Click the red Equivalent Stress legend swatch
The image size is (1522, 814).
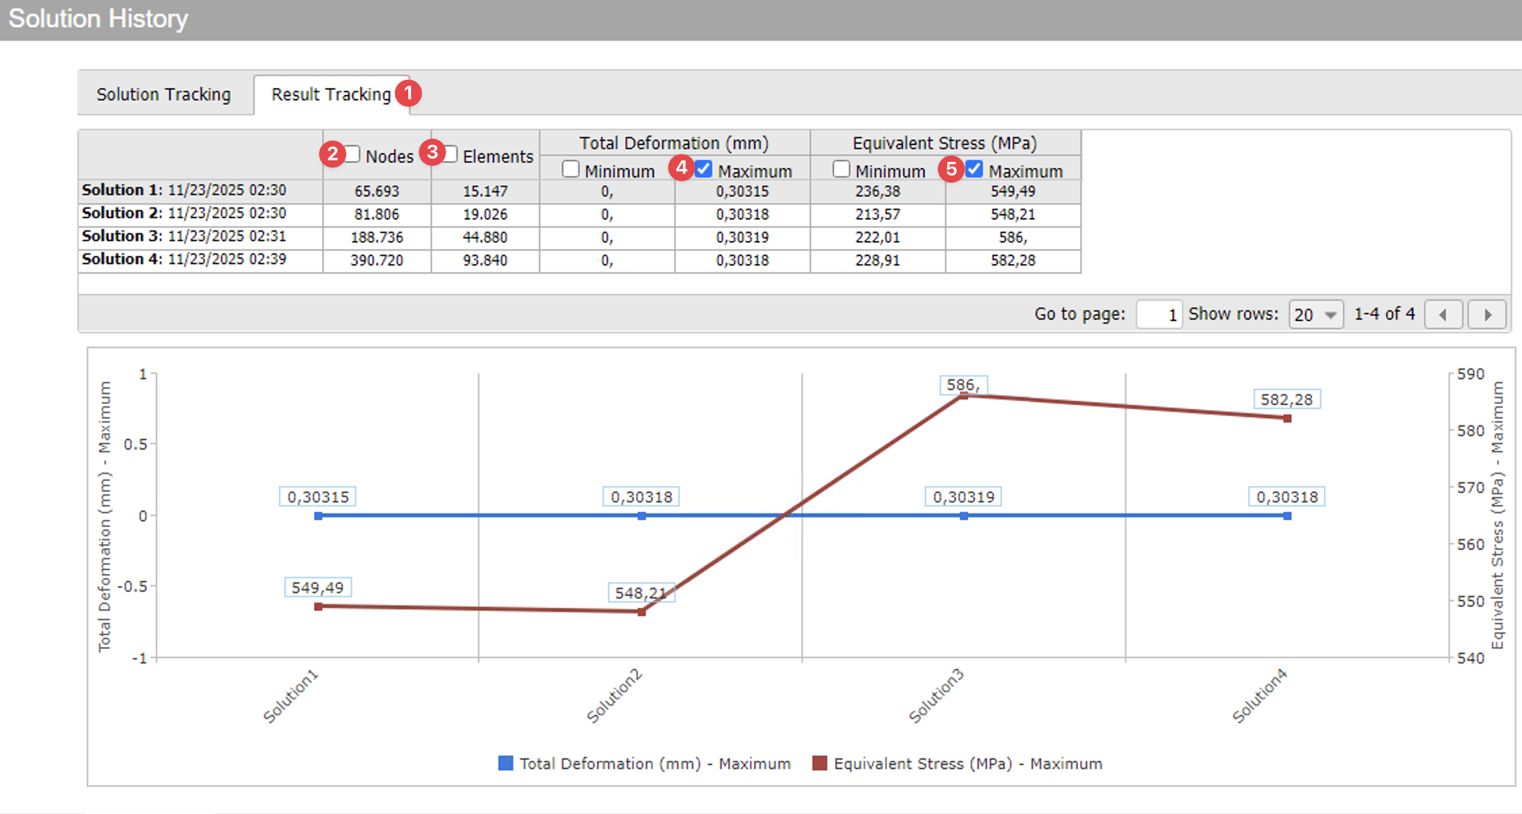[820, 763]
